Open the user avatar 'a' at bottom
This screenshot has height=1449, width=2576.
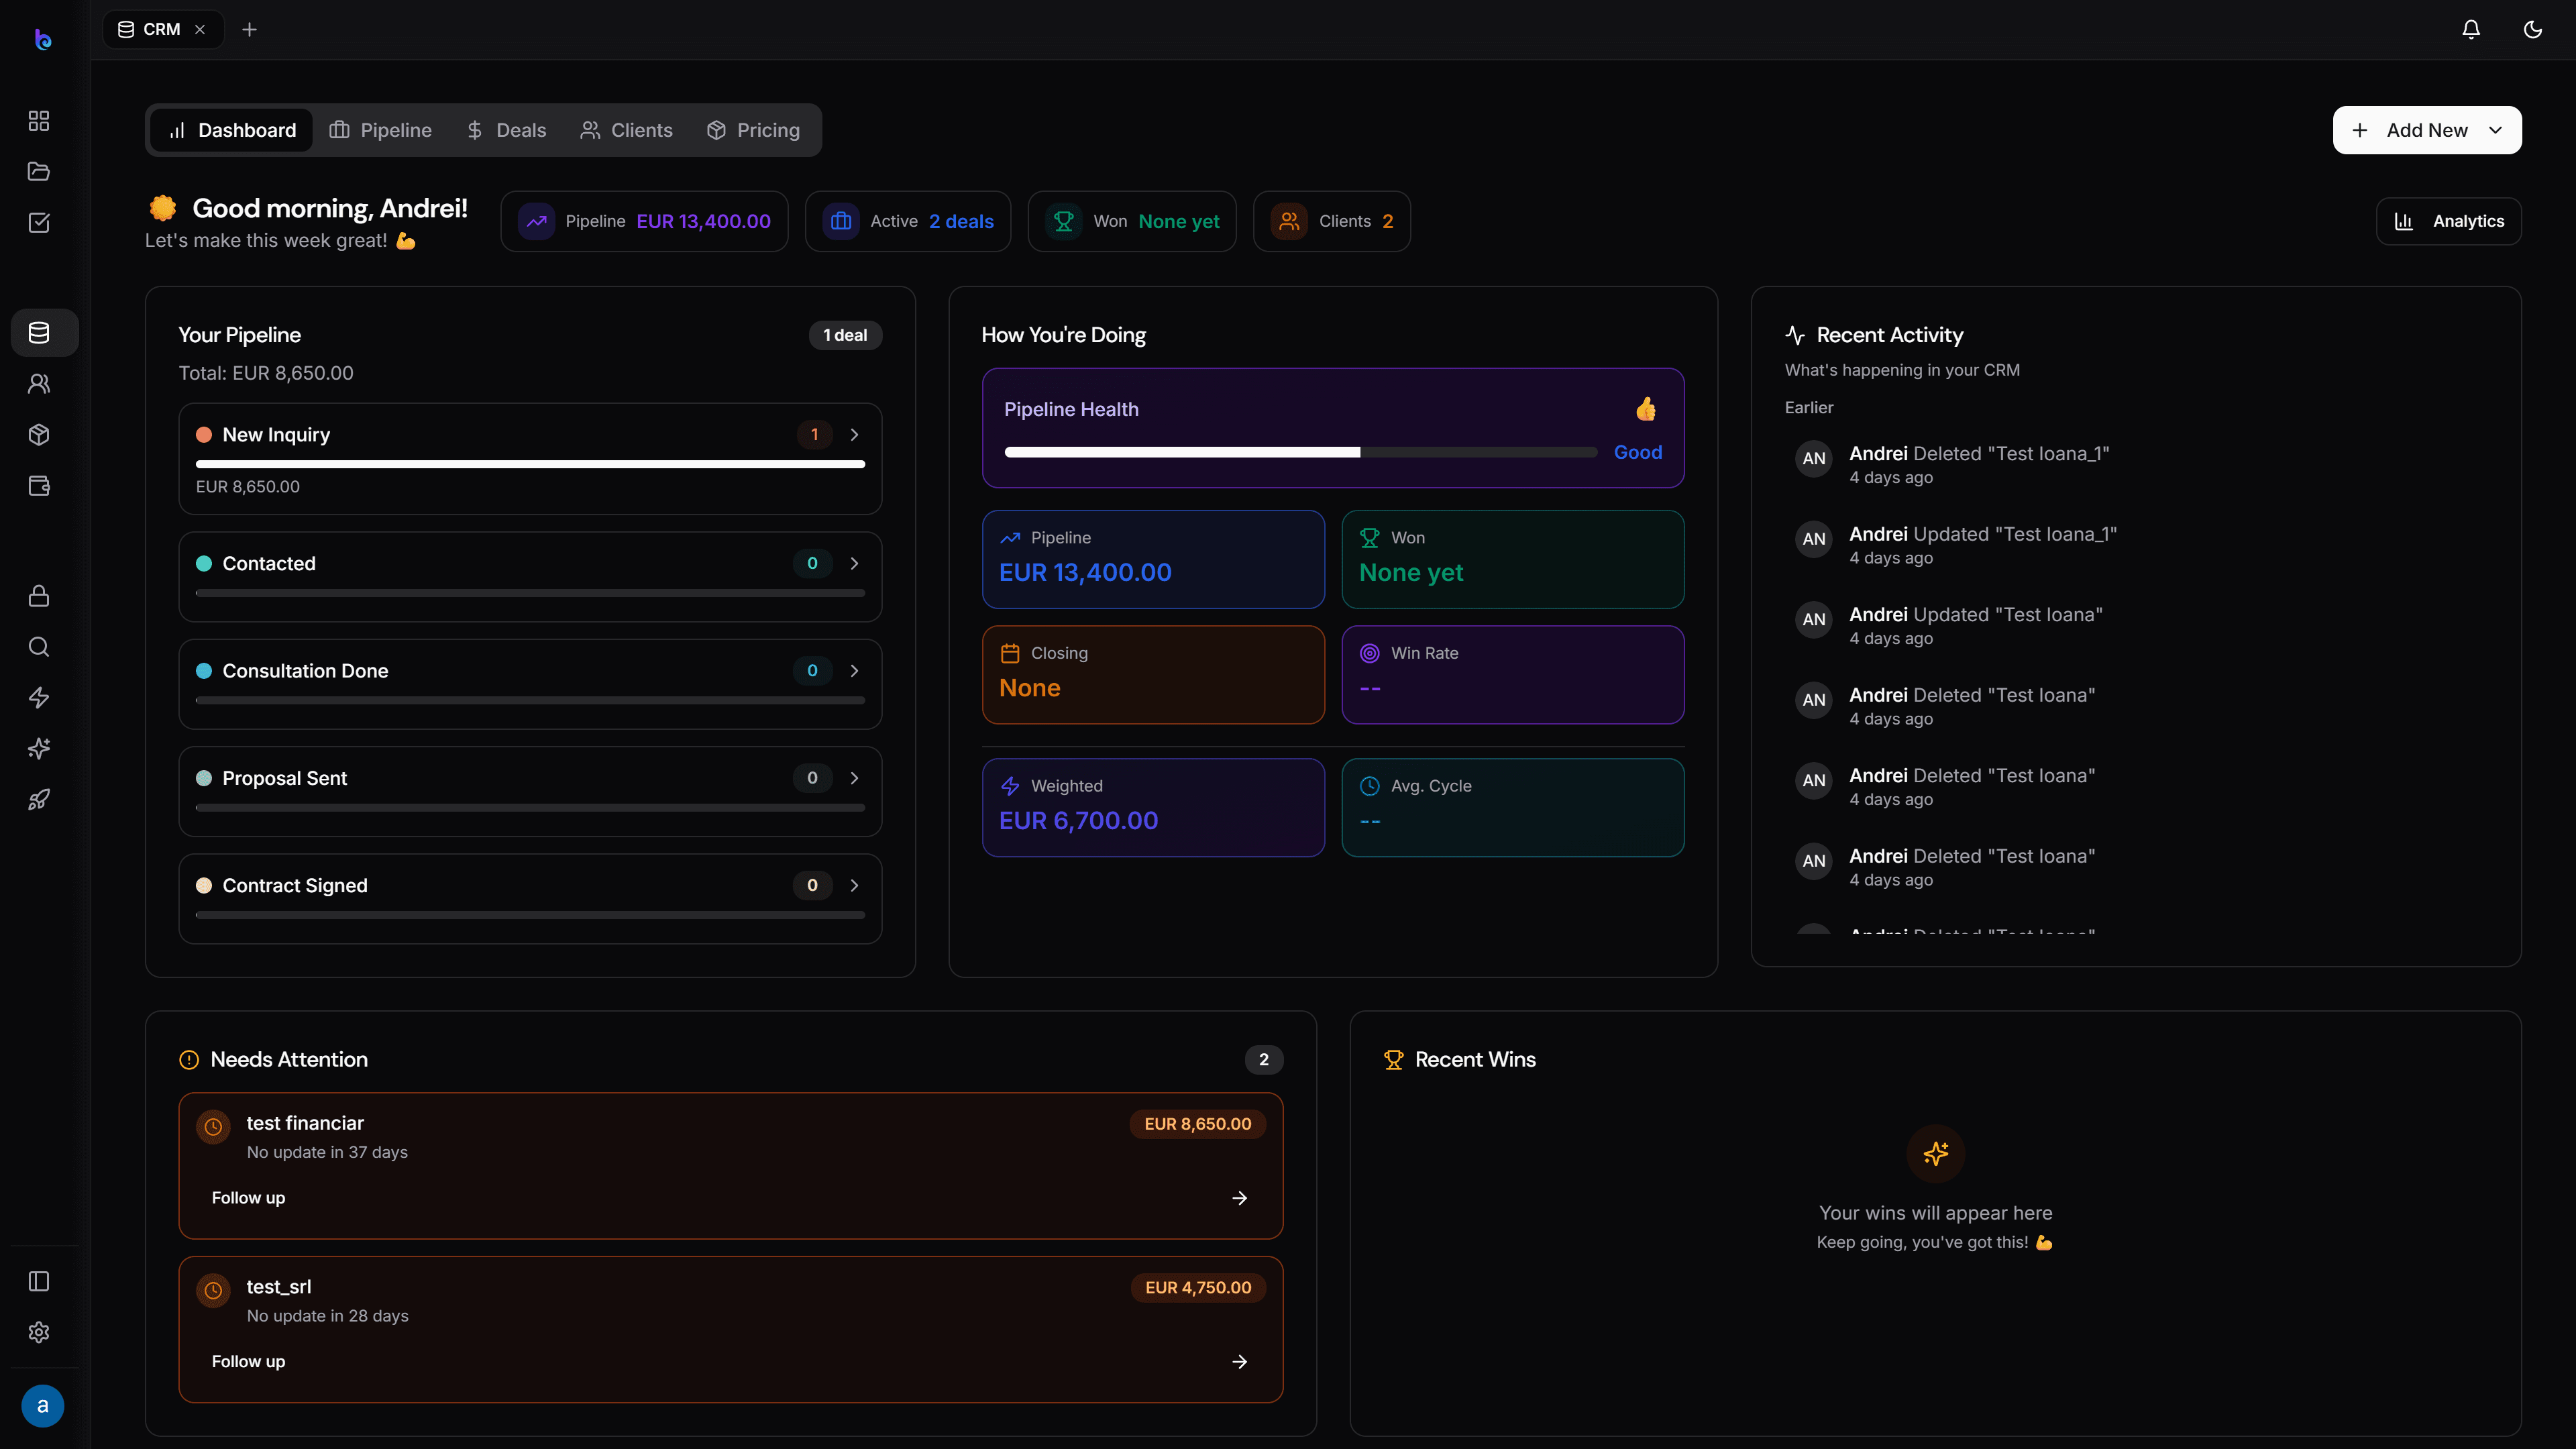[x=43, y=1406]
